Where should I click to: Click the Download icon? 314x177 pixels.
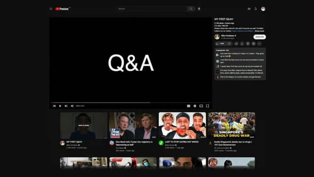242,44
